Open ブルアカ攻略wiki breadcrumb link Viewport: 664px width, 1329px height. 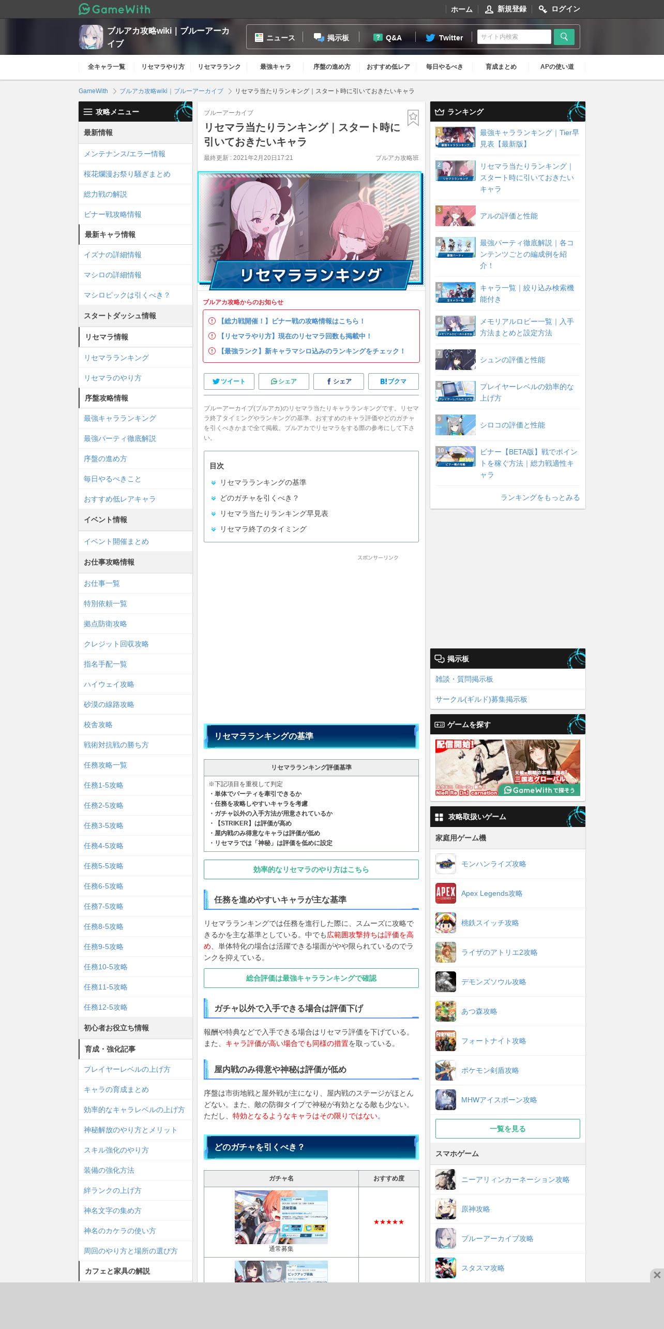tap(172, 91)
